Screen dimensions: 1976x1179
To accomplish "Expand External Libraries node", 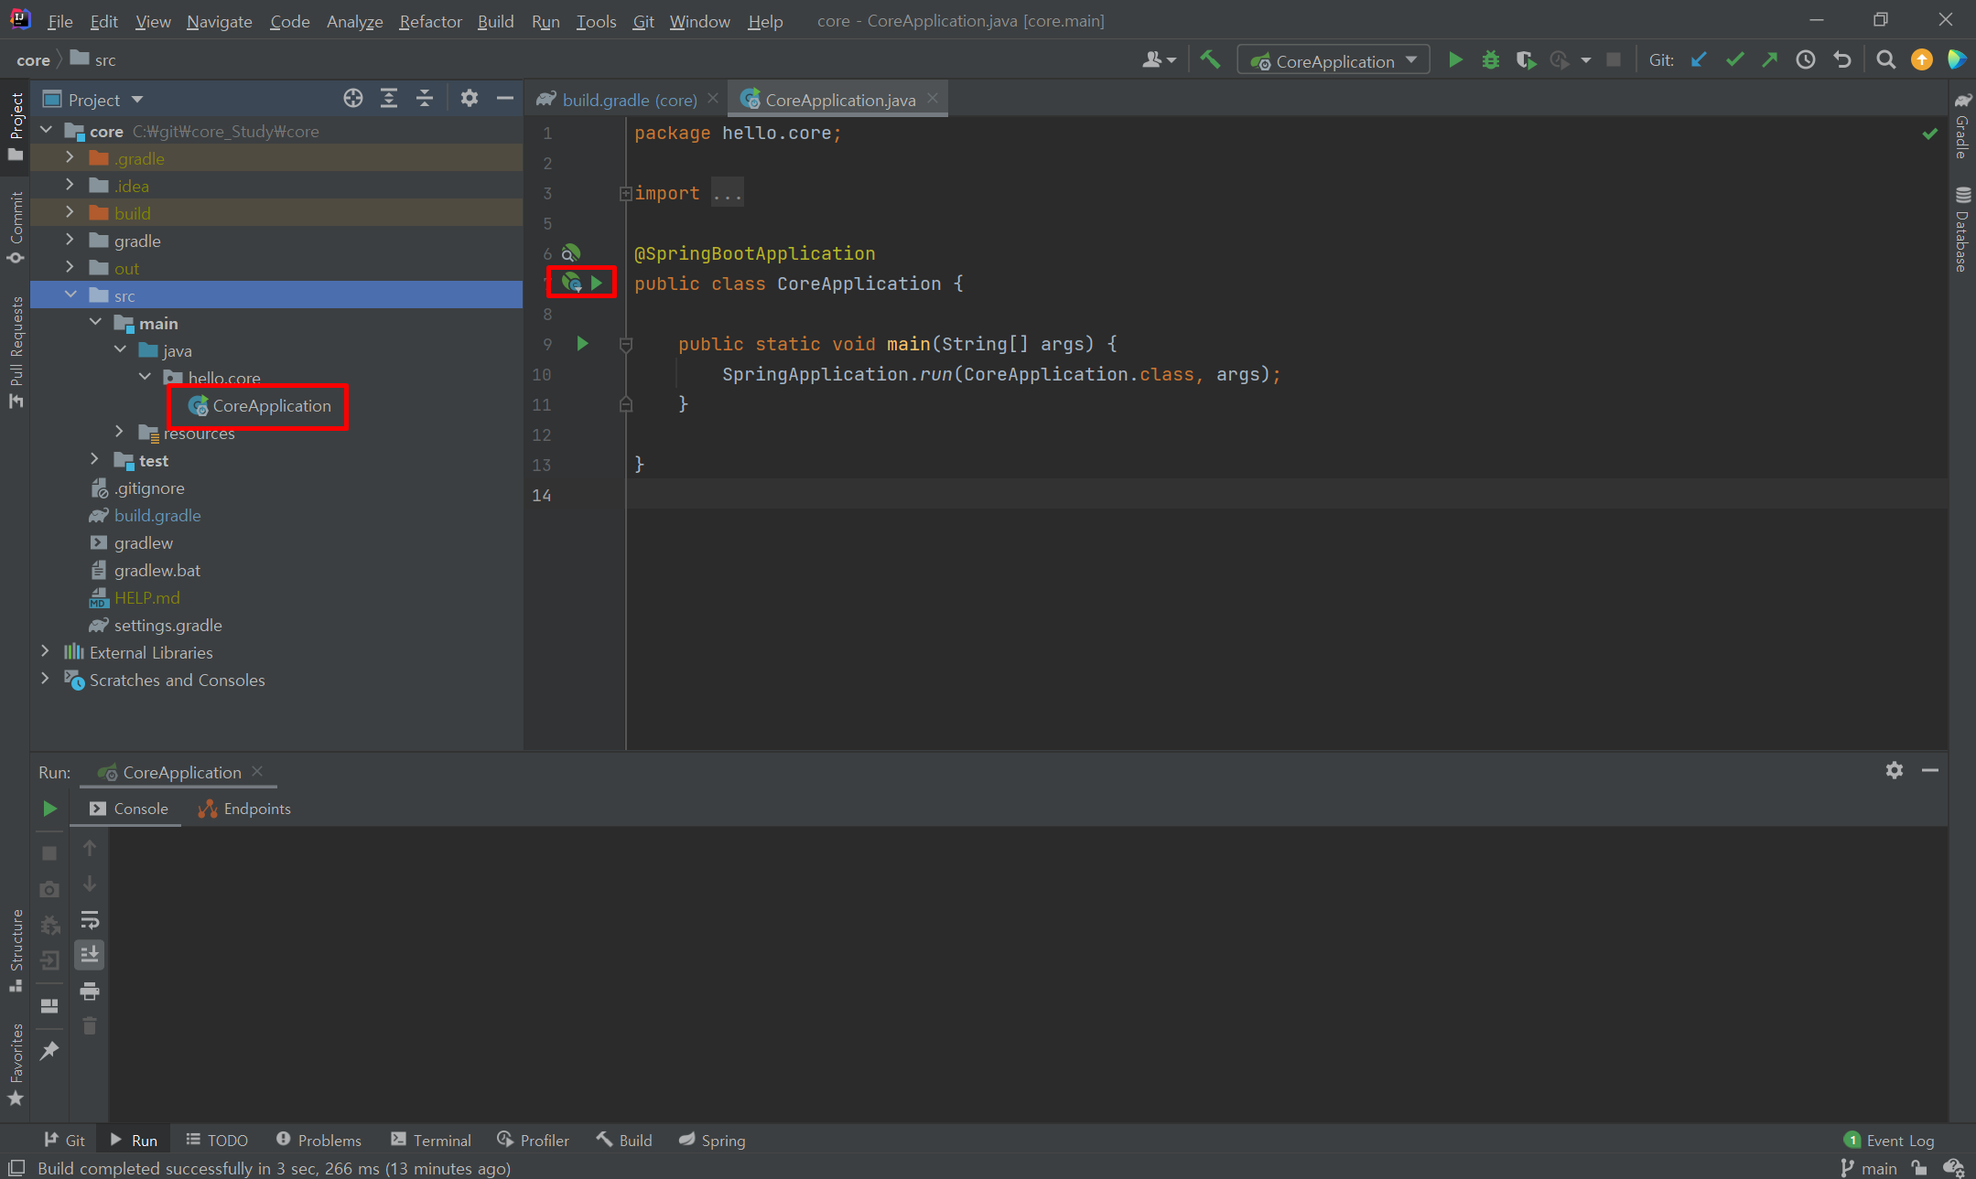I will [45, 652].
